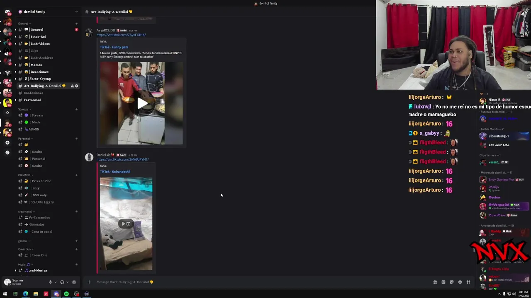Mute microphone in user panel
Viewport: 531px width, 298px height.
click(50, 282)
